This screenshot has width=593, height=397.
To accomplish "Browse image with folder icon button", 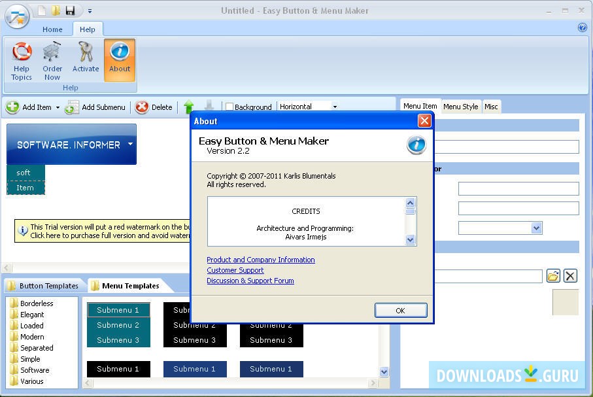I will (x=553, y=275).
